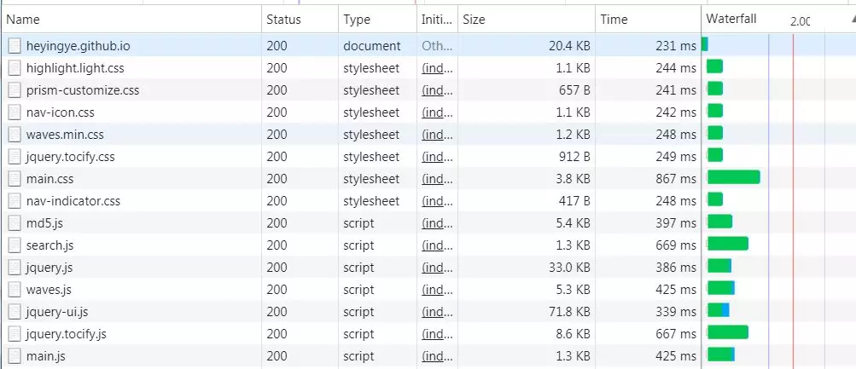Select the nav-indicator.css request name

click(x=73, y=201)
